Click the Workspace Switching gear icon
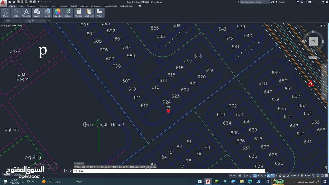 tap(302, 175)
